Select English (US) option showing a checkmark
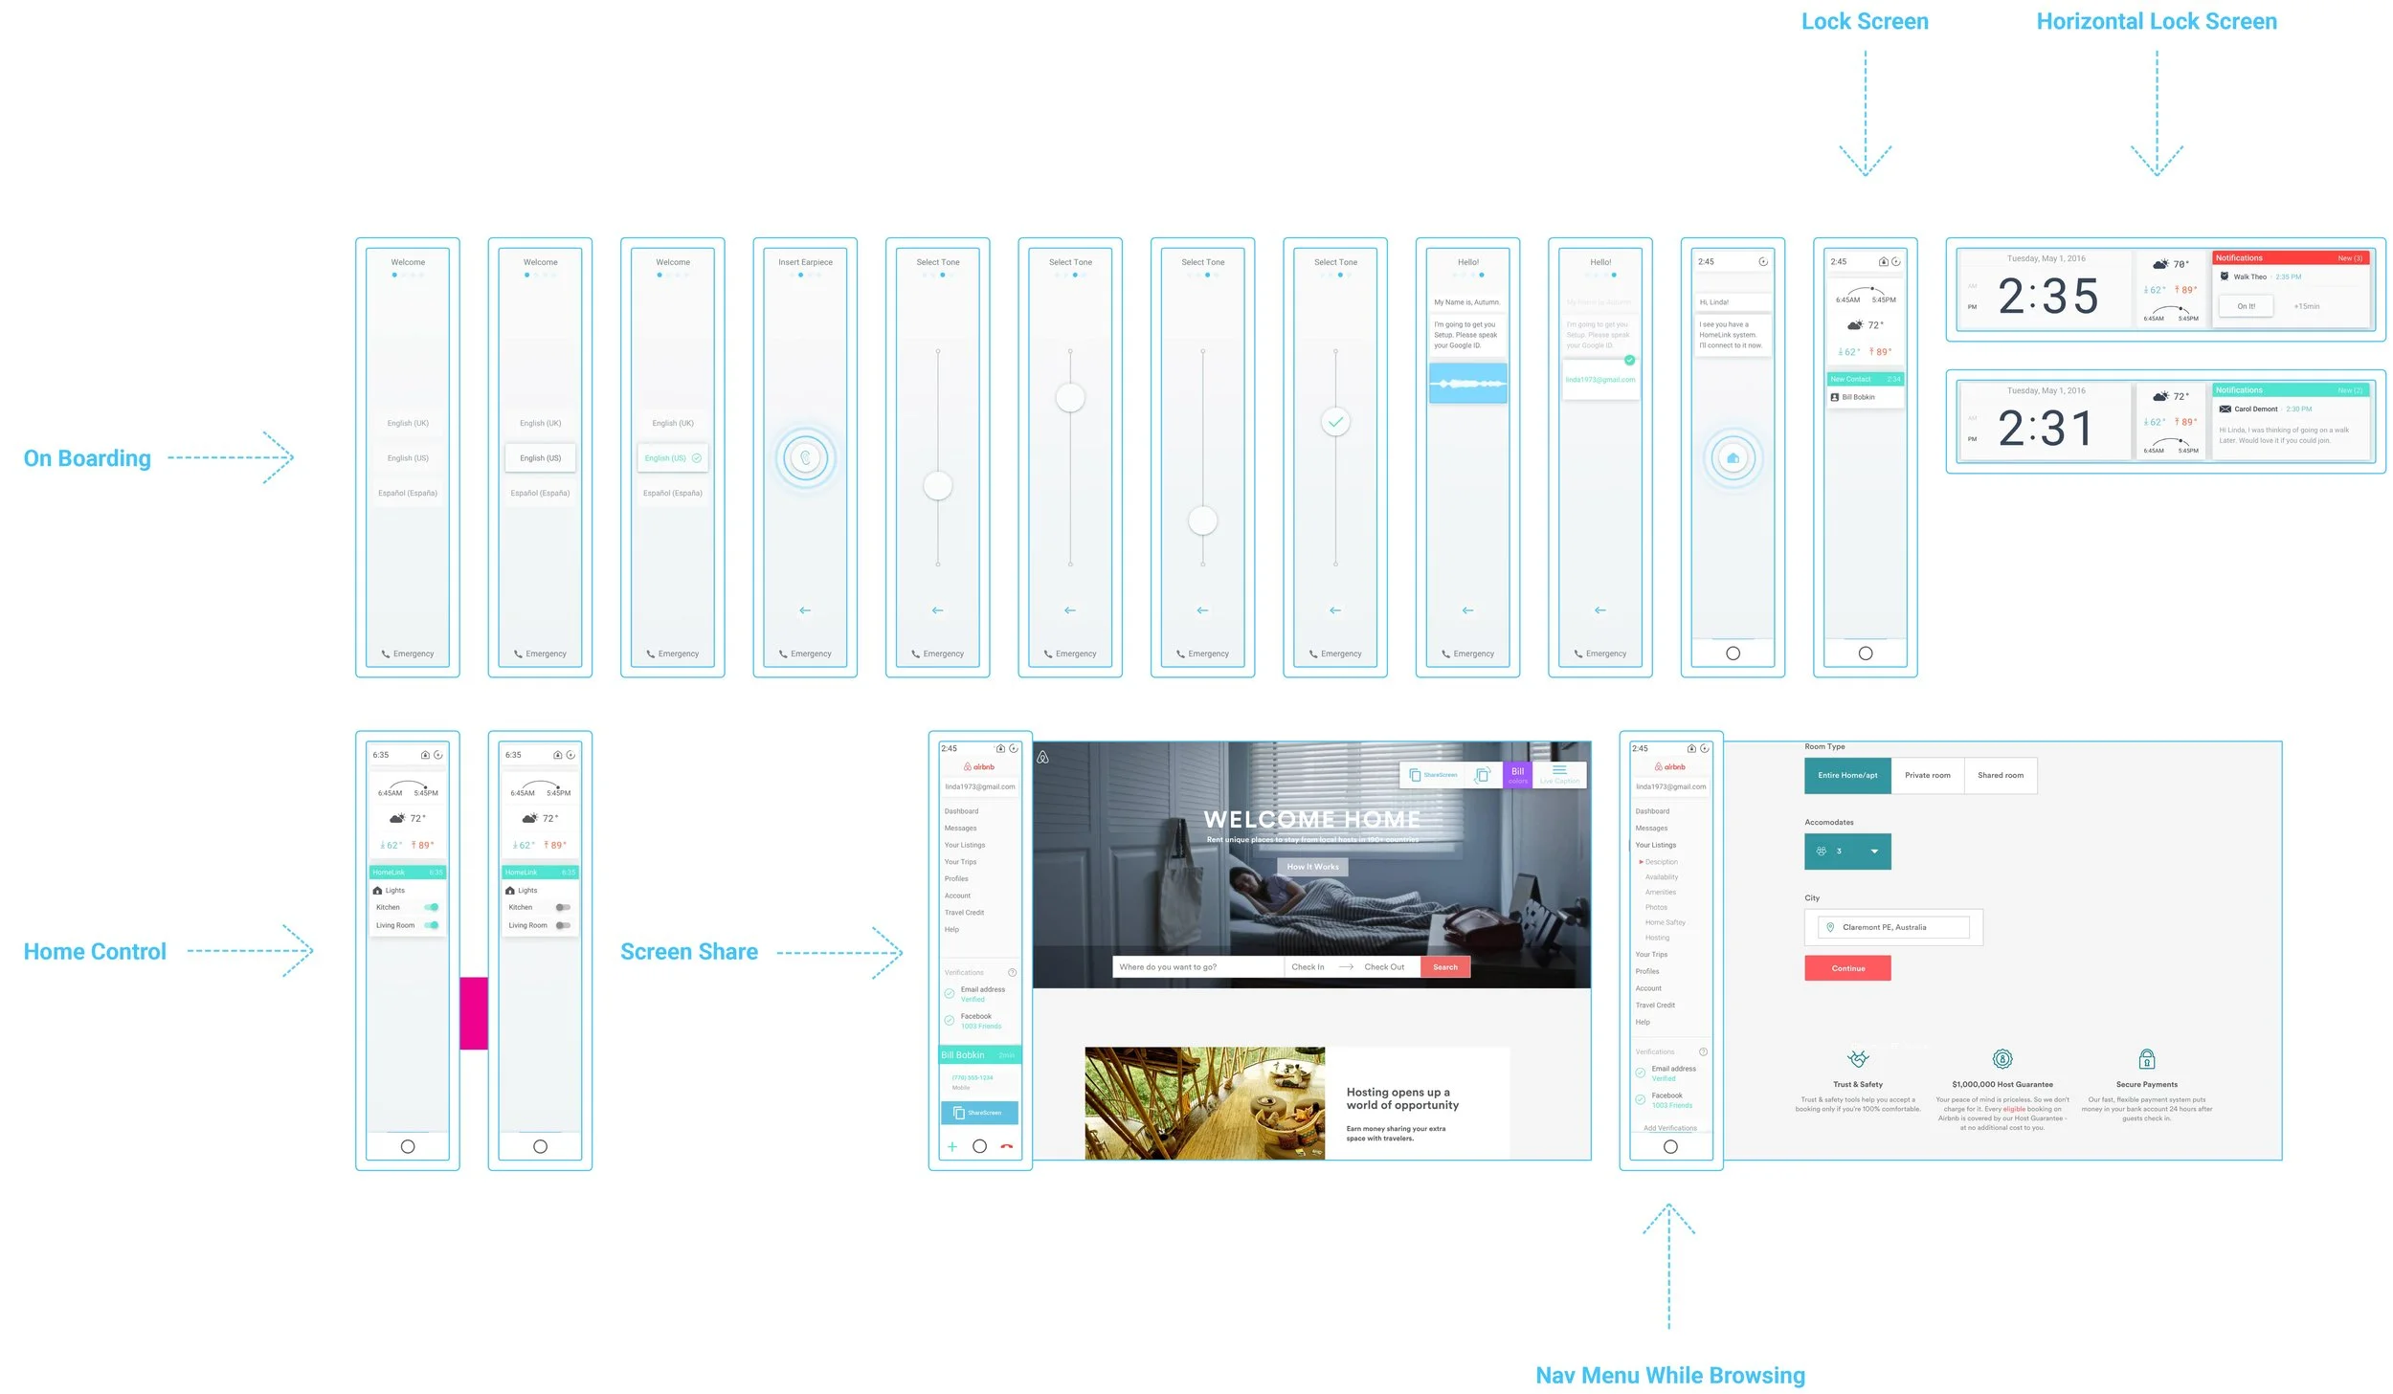The height and width of the screenshot is (1394, 2393). coord(673,458)
